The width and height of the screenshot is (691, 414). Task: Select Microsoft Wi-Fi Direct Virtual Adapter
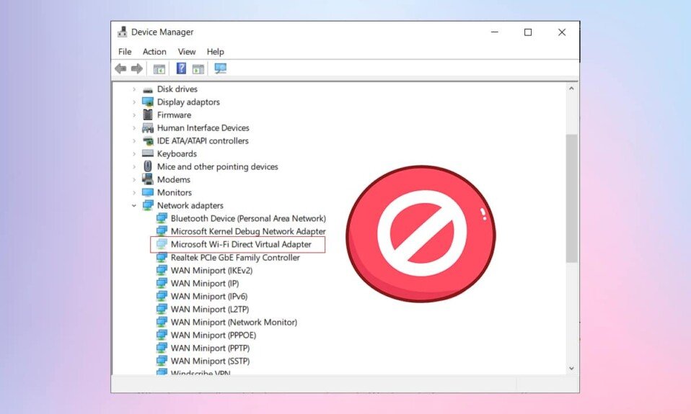241,245
